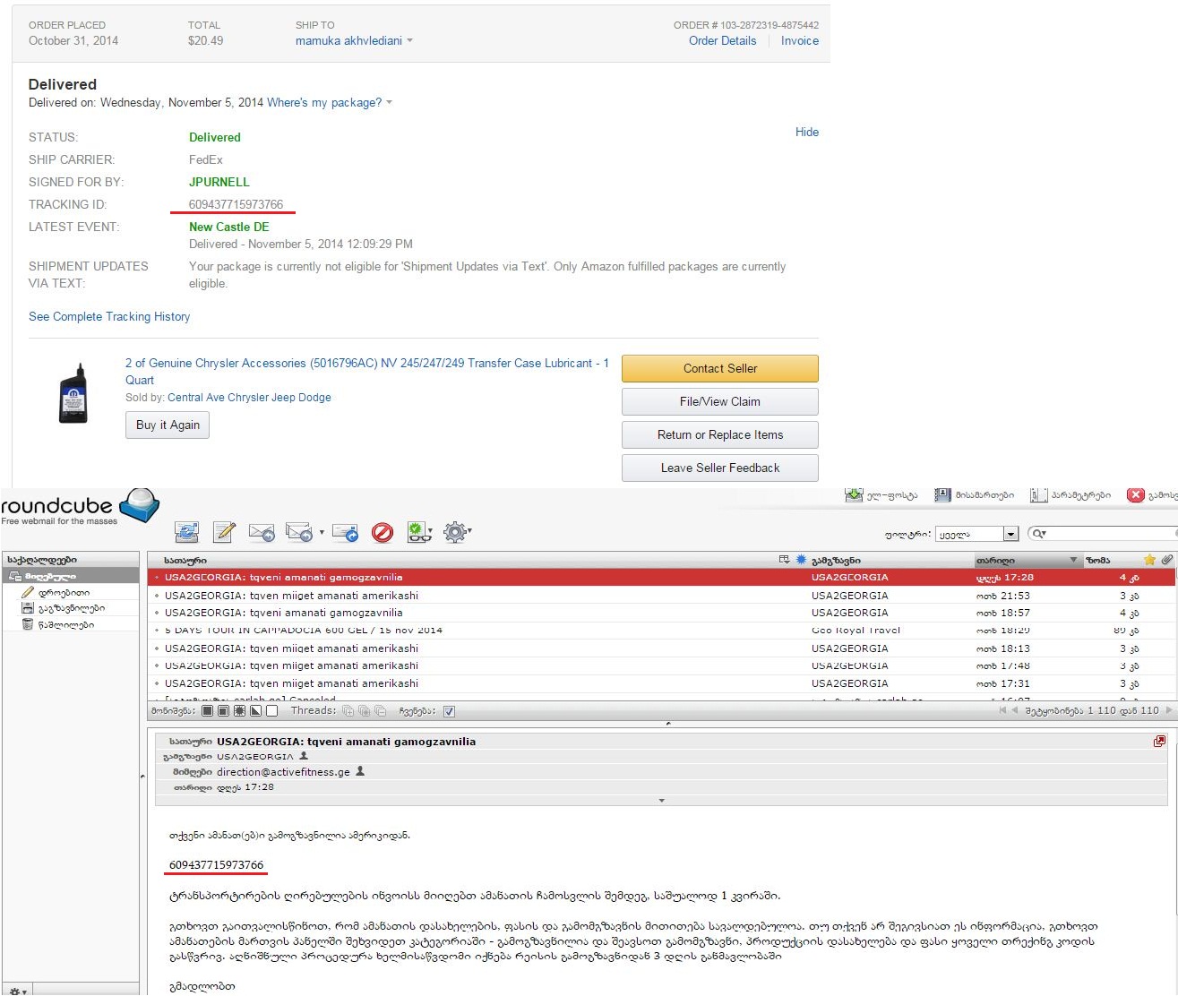Image resolution: width=1178 pixels, height=996 pixels.
Task: Open the Chrysler Transfer Case Lubricant product link
Action: (367, 371)
